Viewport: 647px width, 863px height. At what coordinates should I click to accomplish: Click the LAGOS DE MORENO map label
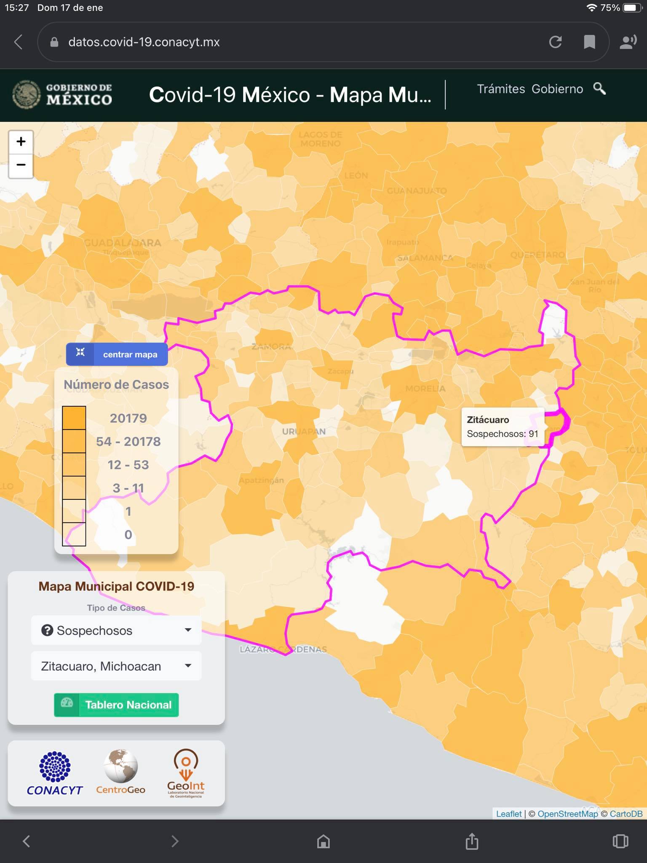click(321, 139)
